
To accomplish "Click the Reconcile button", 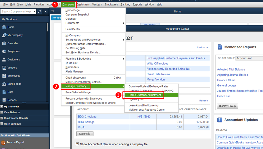I will pyautogui.click(x=85, y=134).
